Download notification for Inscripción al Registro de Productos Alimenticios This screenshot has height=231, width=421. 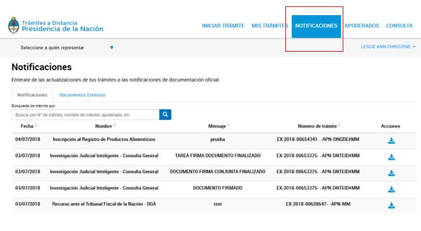(x=391, y=141)
